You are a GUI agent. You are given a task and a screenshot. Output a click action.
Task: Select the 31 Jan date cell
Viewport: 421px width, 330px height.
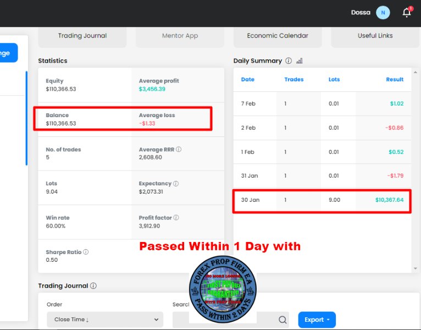tap(250, 175)
